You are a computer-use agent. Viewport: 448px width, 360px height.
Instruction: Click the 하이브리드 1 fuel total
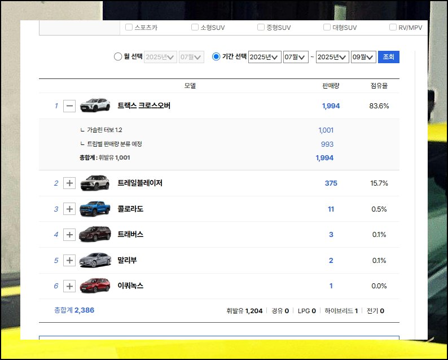(341, 311)
